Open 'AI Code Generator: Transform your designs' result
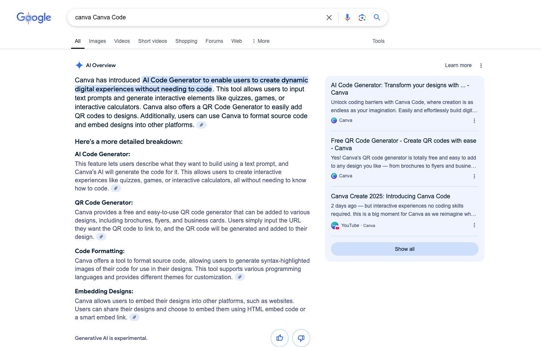 [400, 89]
